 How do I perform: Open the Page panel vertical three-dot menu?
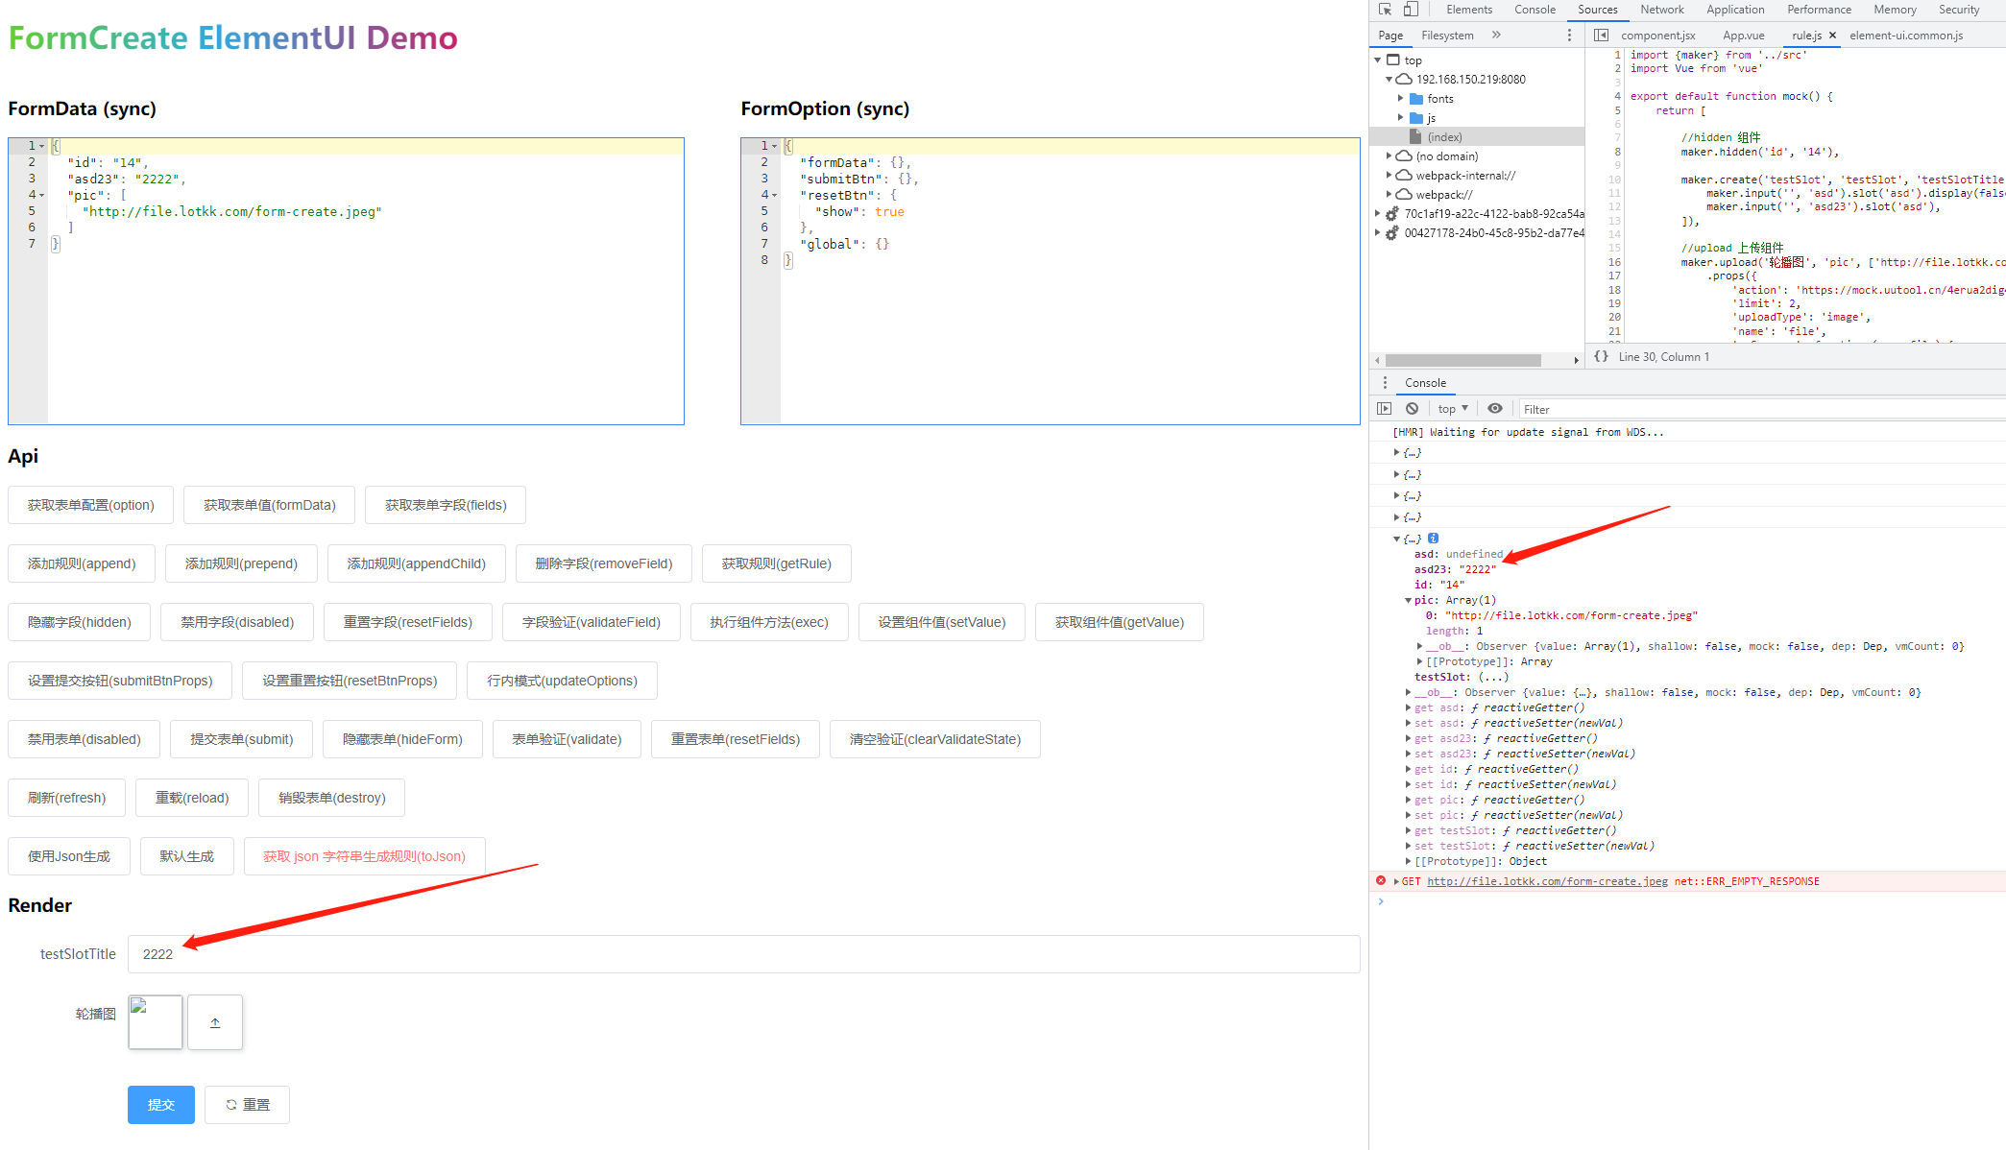click(x=1570, y=35)
